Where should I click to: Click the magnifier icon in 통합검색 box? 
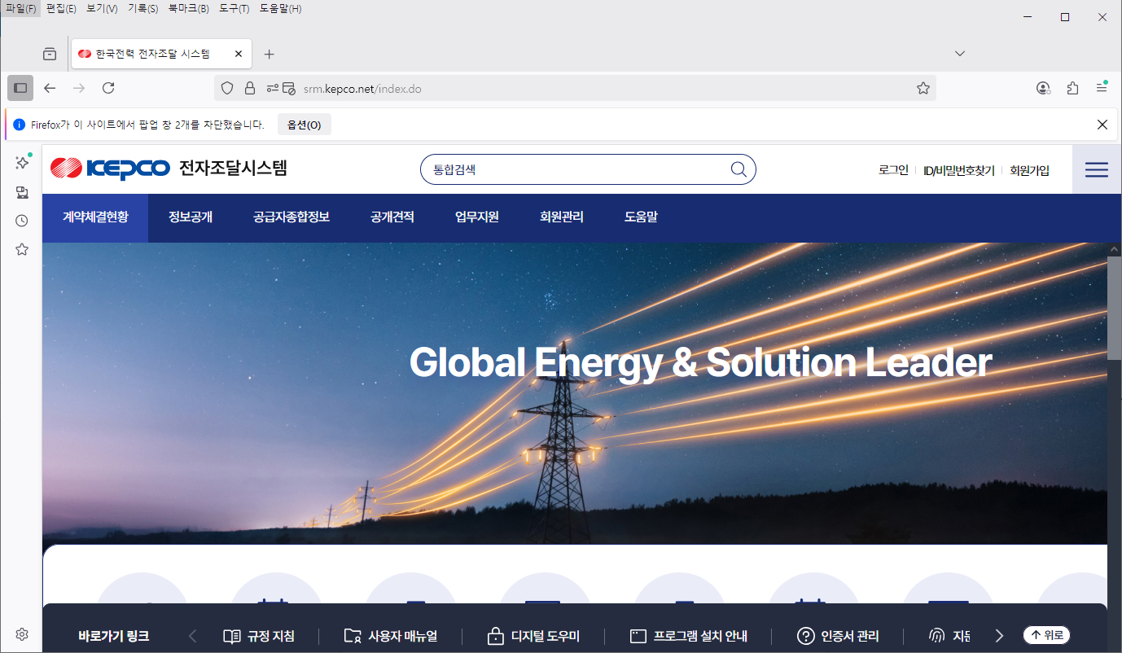tap(738, 169)
